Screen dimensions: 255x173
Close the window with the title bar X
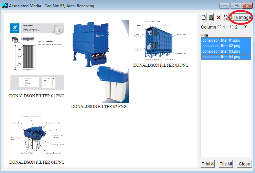click(247, 6)
